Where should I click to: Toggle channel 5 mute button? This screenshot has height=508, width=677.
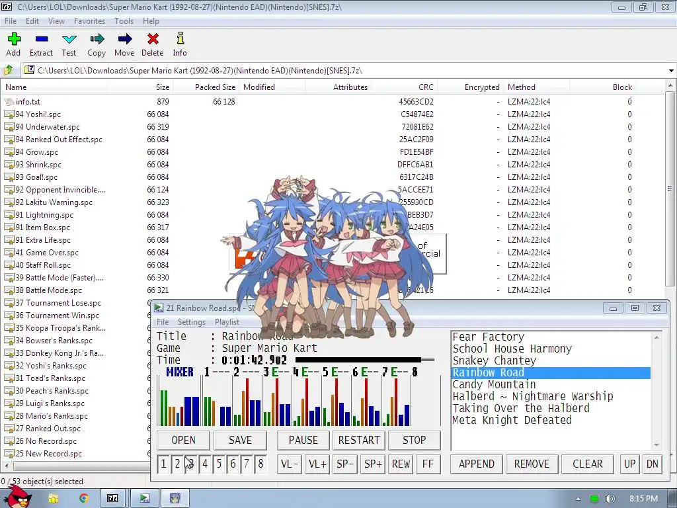pyautogui.click(x=219, y=464)
